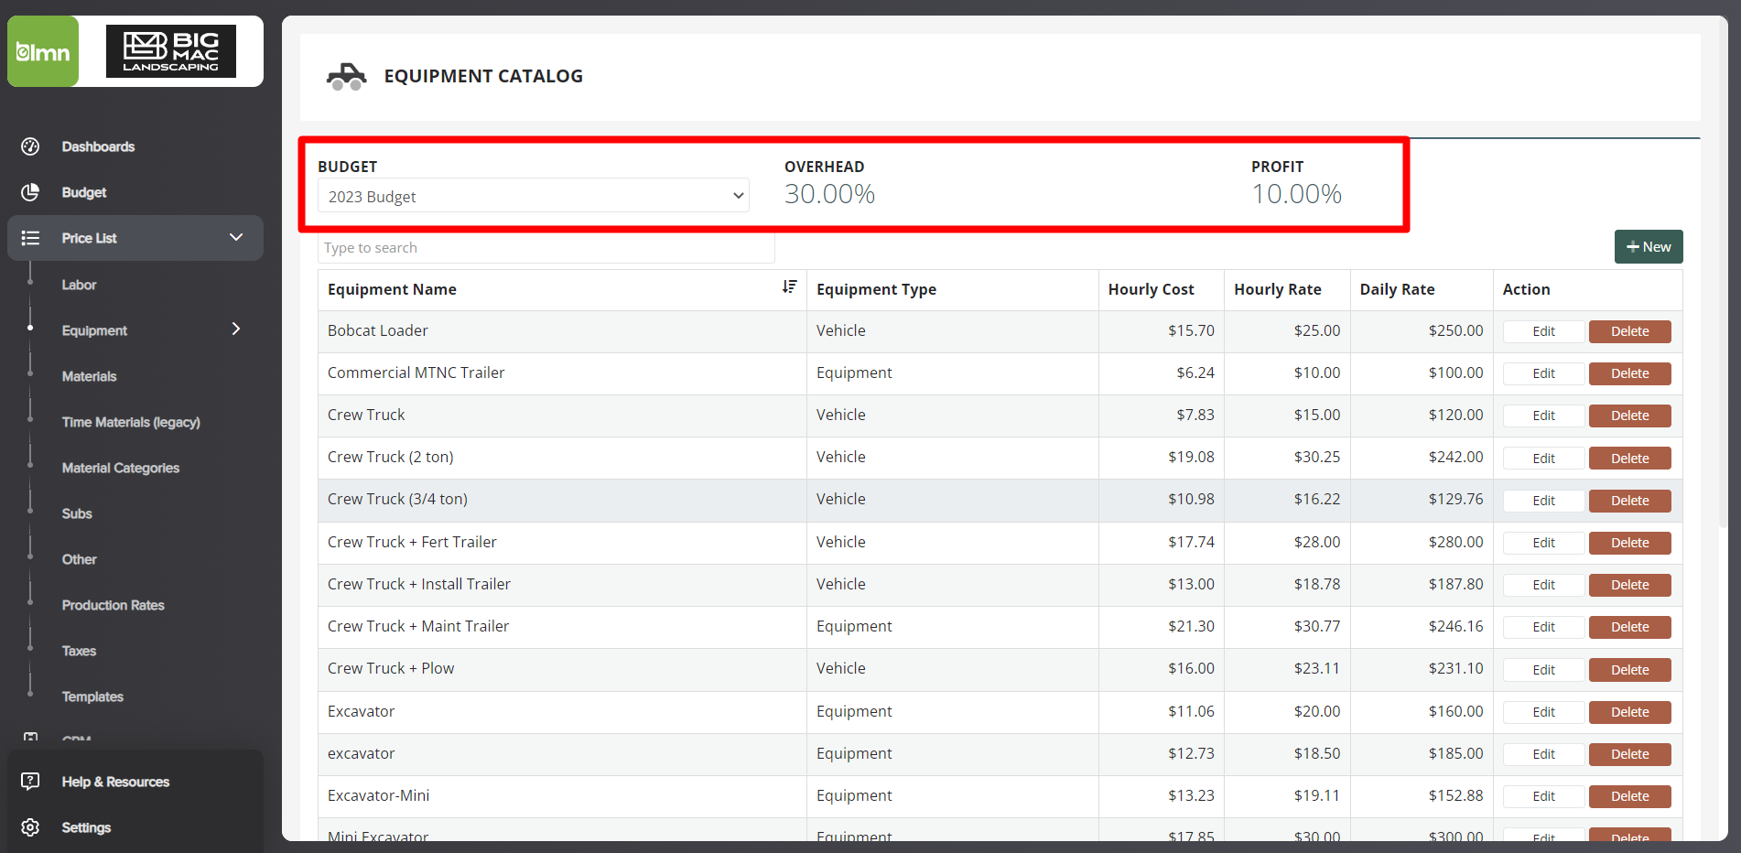The image size is (1741, 853).
Task: Focus the Type to search field
Action: [x=546, y=248]
